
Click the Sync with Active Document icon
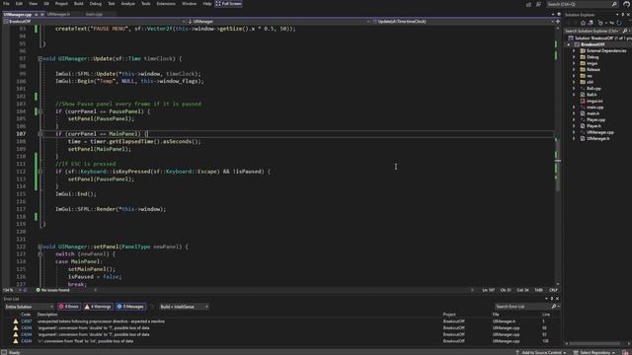click(x=611, y=23)
